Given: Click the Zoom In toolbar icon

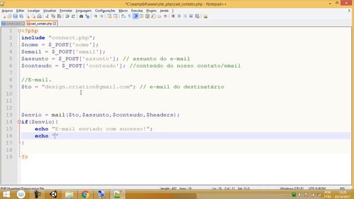Looking at the screenshot, I should pyautogui.click(x=96, y=16).
